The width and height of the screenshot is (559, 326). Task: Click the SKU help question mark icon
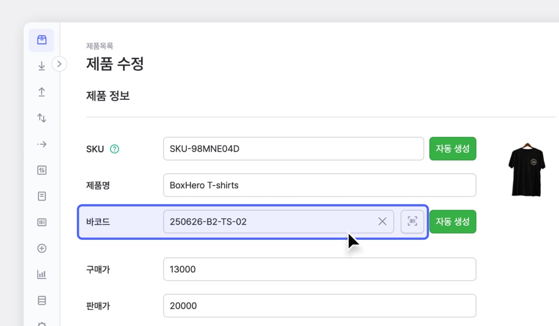point(115,149)
